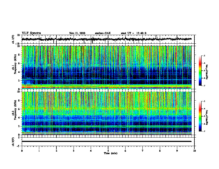Click the ch.2 spectrogram panel
This screenshot has height=169, width=219.
pyautogui.click(x=106, y=113)
